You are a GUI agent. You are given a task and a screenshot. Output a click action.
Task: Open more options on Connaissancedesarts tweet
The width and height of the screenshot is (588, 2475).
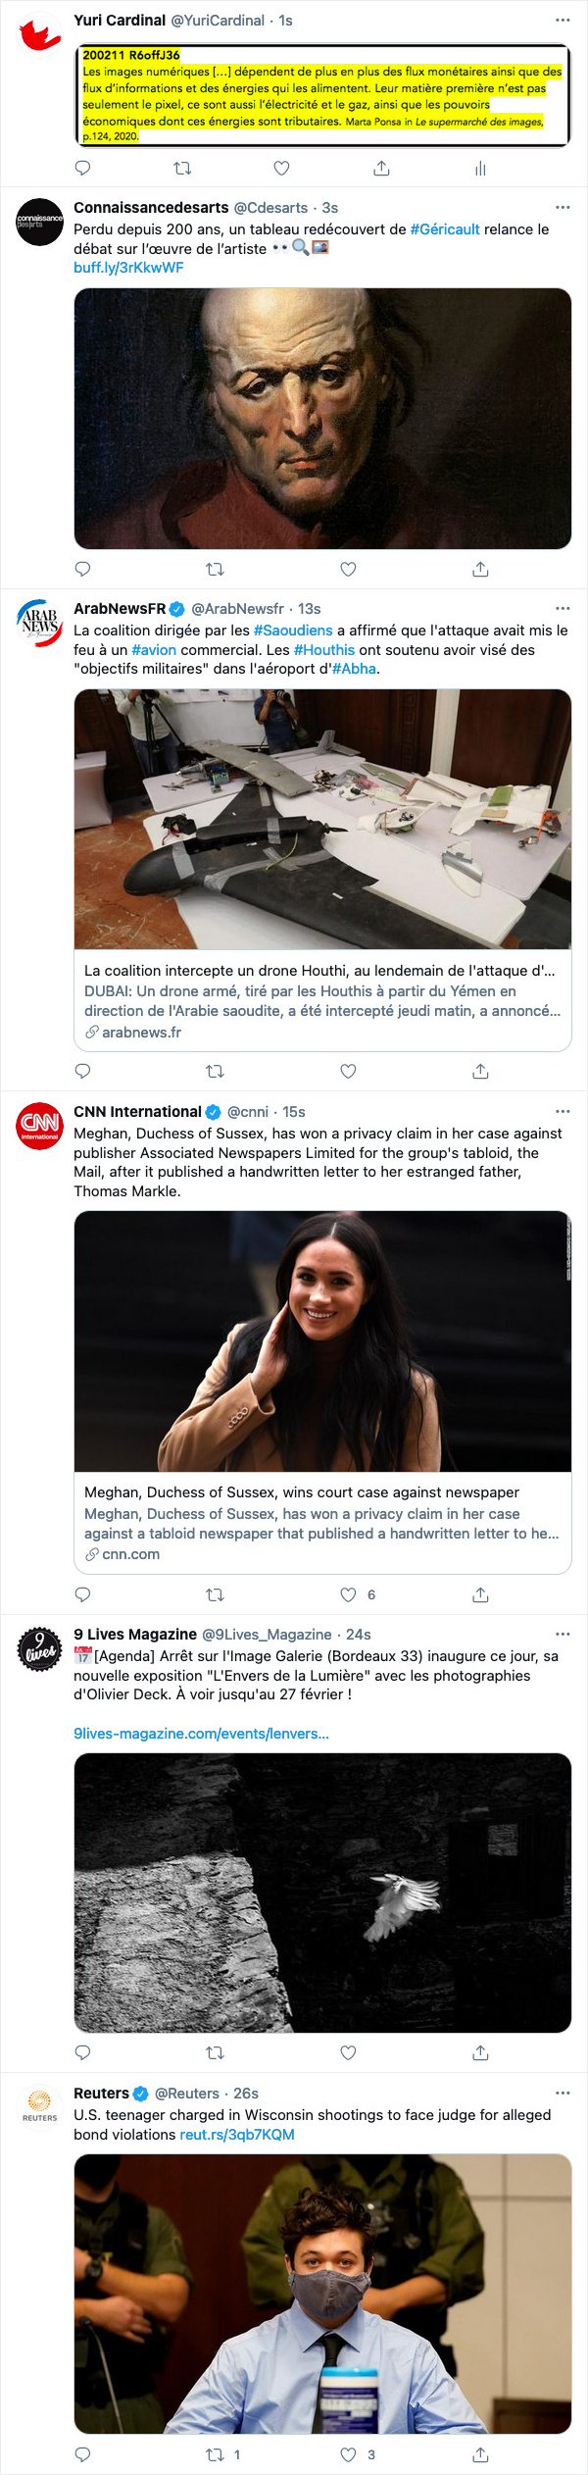(563, 208)
